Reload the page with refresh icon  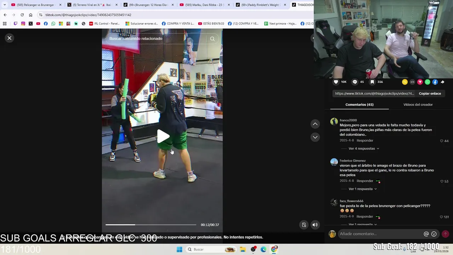(22, 15)
